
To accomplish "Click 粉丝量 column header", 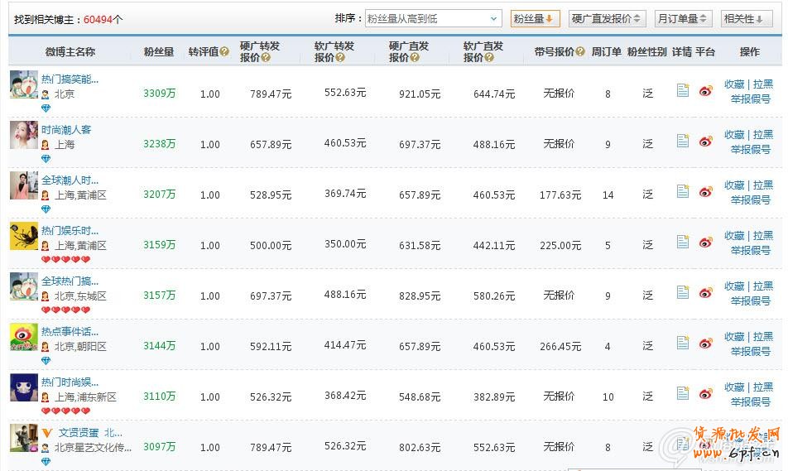I will click(x=158, y=51).
